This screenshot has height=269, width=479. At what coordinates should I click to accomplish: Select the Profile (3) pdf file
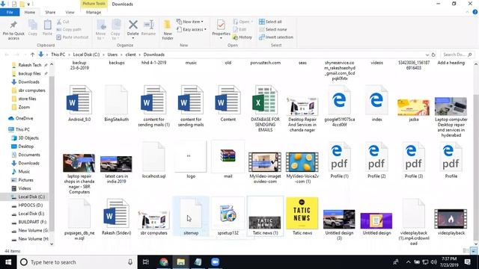[414, 160]
